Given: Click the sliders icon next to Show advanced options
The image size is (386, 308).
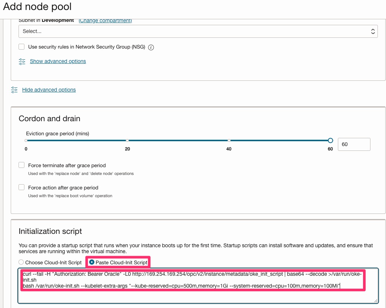Looking at the screenshot, I should 23,61.
